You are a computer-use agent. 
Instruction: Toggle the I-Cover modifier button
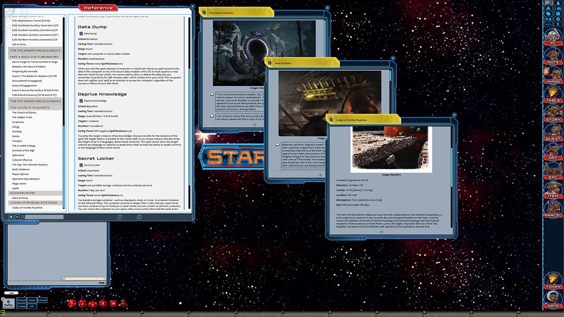point(22,306)
